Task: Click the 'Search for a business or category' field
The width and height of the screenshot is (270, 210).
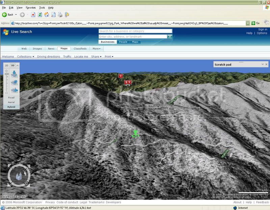Action: point(135,31)
